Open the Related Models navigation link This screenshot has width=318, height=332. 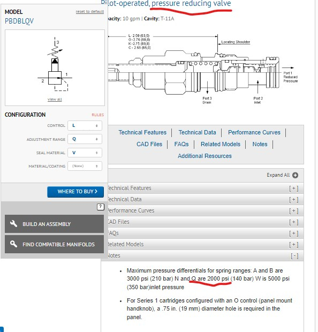[221, 144]
